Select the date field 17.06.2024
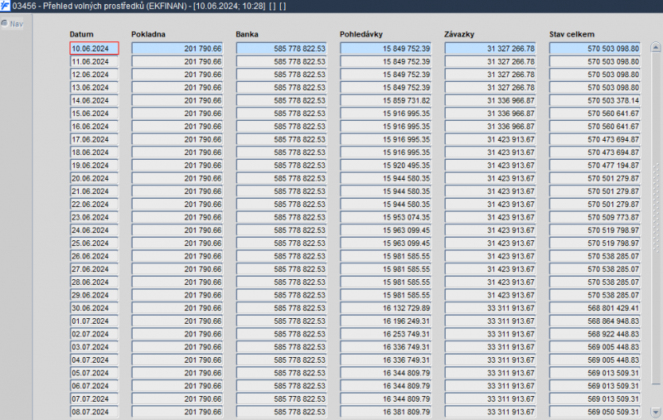The image size is (663, 420). 94,139
